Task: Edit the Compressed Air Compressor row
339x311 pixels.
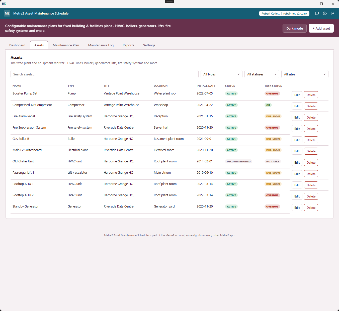Action: click(x=297, y=106)
